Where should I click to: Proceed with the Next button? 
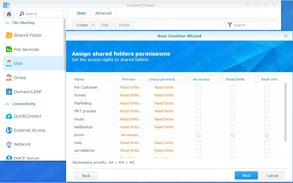point(246,175)
